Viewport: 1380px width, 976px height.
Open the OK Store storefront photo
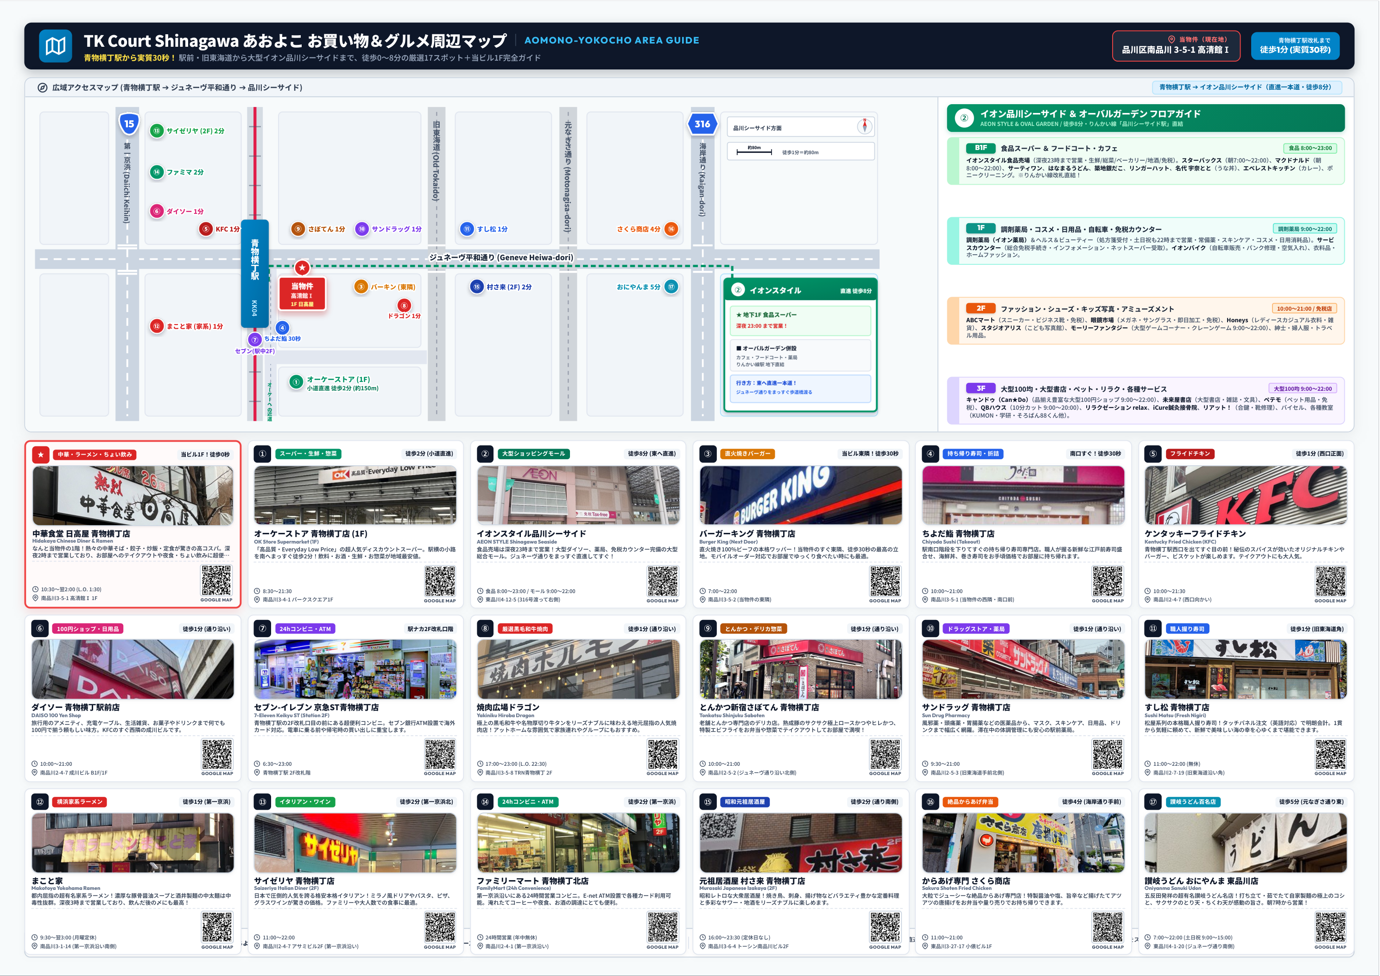click(355, 495)
